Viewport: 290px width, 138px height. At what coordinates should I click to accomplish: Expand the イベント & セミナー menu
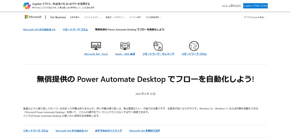[92, 17]
